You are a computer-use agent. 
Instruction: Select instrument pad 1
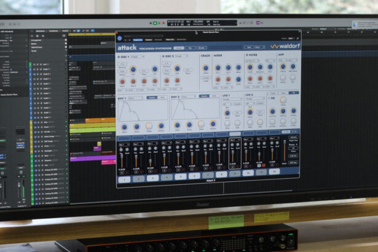(x=124, y=179)
